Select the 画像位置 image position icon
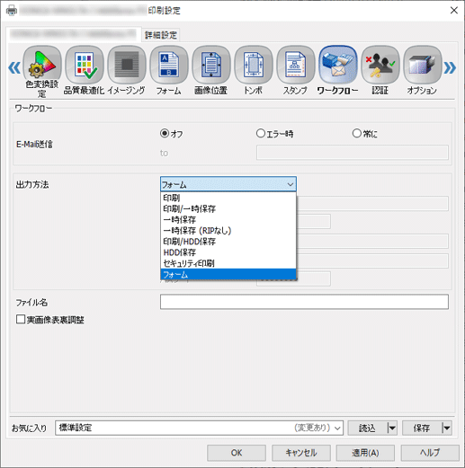Screen dimensions: 465x468 [211, 65]
